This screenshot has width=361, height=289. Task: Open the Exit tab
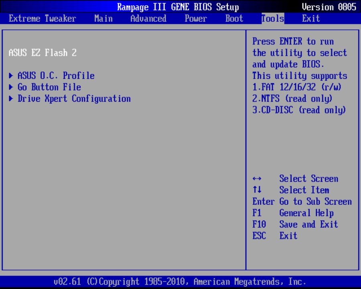pos(311,18)
